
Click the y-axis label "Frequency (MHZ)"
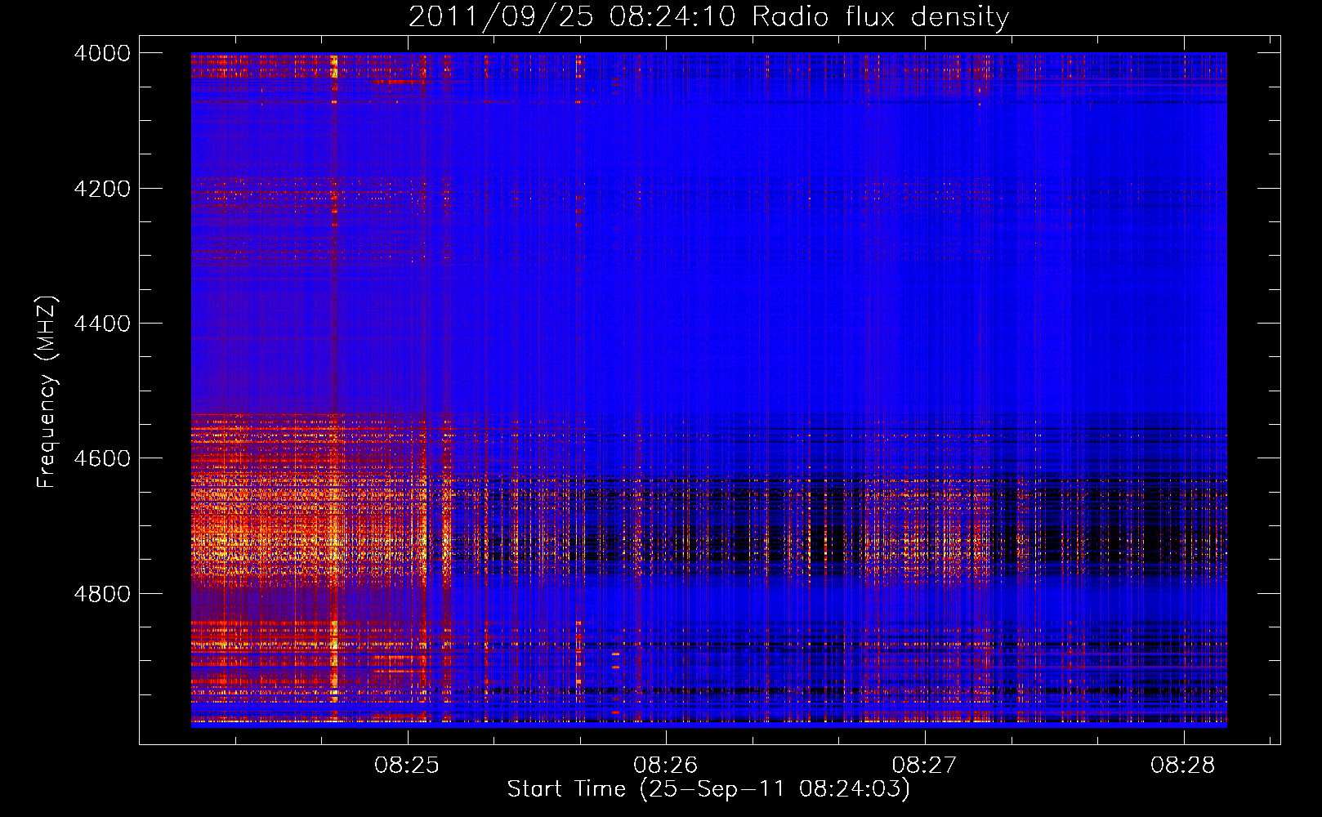(47, 392)
